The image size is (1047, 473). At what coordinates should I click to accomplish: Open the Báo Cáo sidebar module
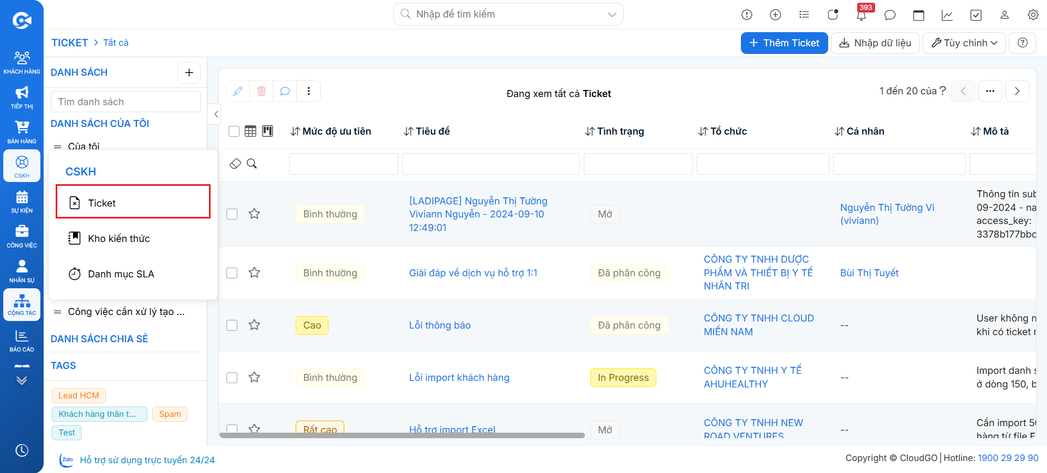(x=22, y=341)
